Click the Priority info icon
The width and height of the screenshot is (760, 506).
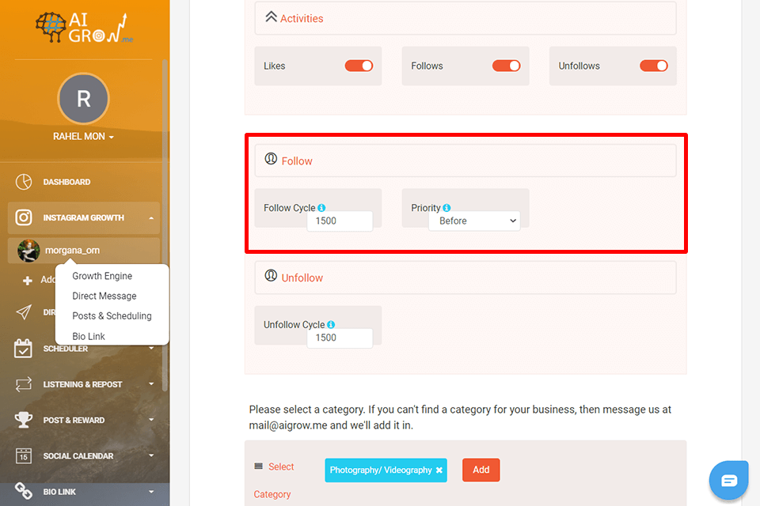(446, 208)
